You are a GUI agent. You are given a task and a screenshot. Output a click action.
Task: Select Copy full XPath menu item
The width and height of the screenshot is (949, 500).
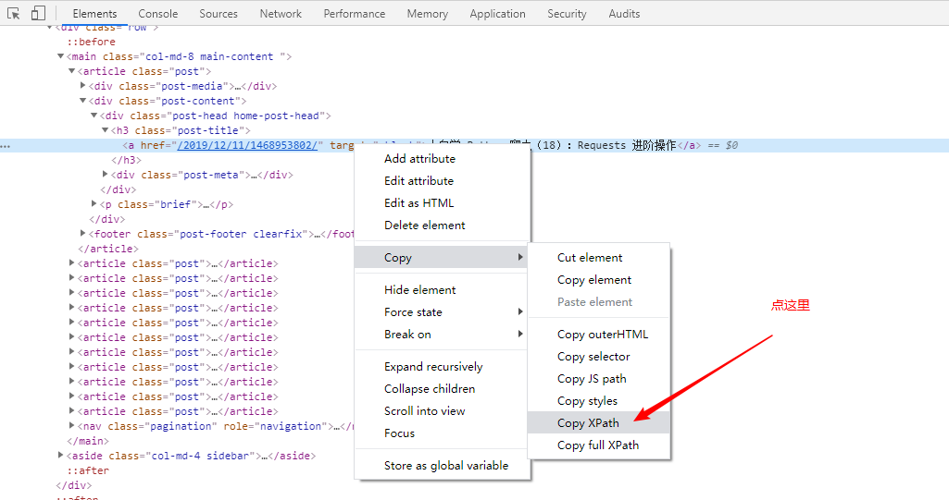598,445
